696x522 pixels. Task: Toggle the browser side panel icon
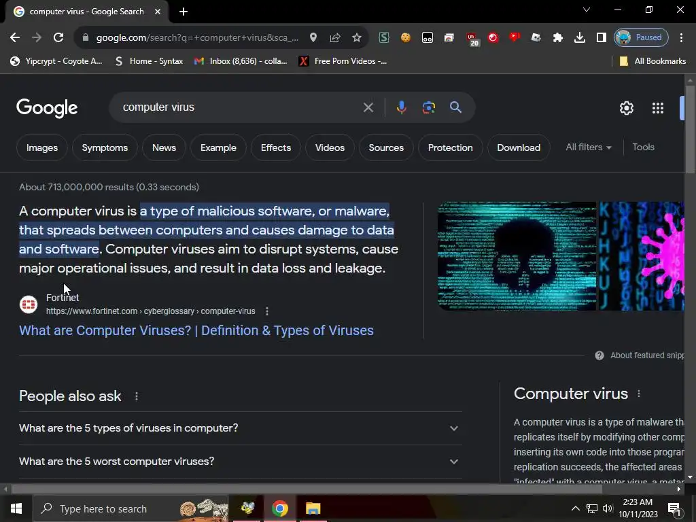point(601,38)
